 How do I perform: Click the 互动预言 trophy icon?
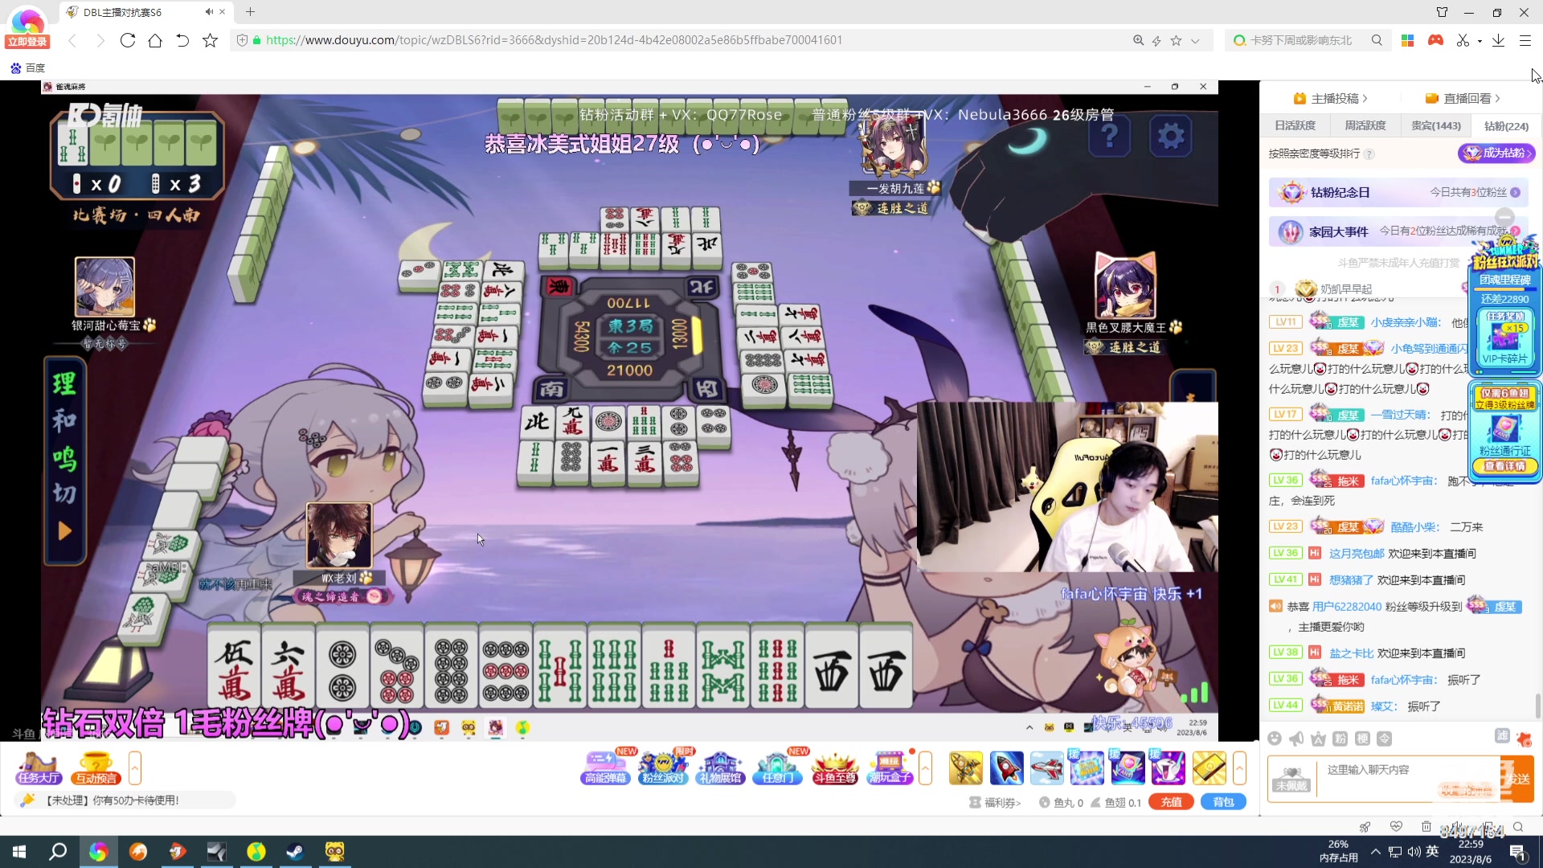tap(96, 768)
